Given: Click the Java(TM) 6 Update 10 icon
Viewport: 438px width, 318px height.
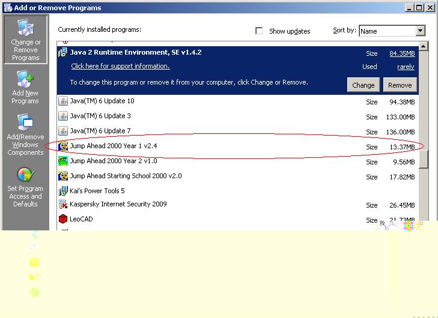Looking at the screenshot, I should click(x=63, y=101).
